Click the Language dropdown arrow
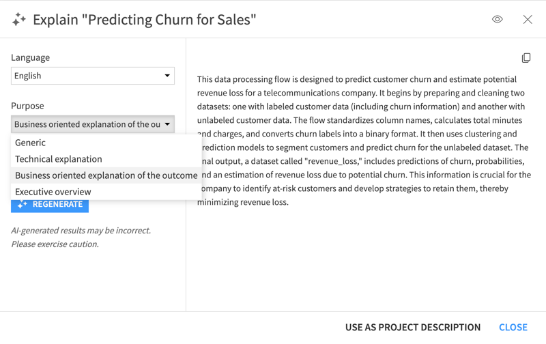Screen dimensions: 546x344 pos(167,76)
